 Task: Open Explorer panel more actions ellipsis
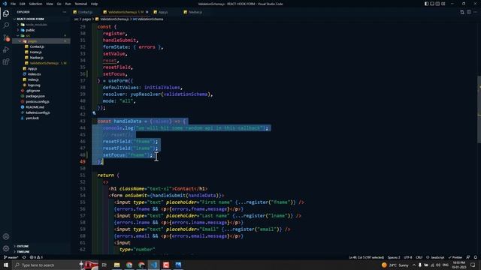pos(65,12)
